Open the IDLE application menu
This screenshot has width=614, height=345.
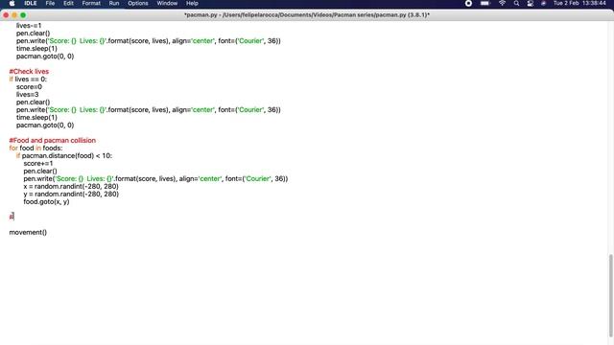tap(31, 3)
